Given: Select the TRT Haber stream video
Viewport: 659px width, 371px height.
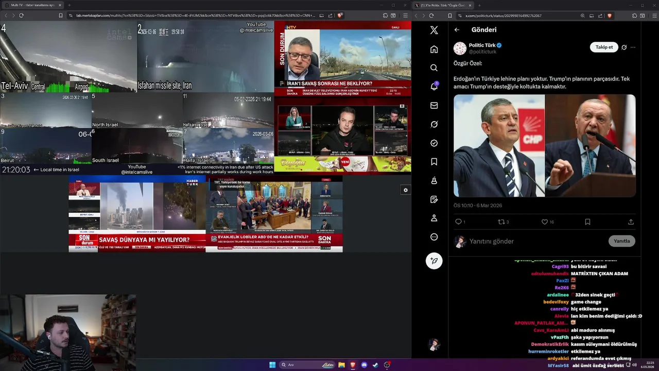Looking at the screenshot, I should click(x=274, y=214).
